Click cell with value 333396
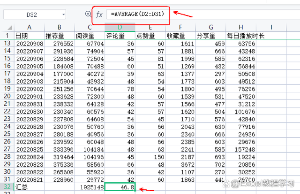Screen dimensions: 300x194 (60, 149)
